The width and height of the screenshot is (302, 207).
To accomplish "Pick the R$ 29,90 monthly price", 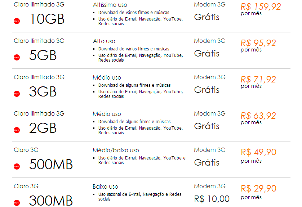I will [x=258, y=188].
